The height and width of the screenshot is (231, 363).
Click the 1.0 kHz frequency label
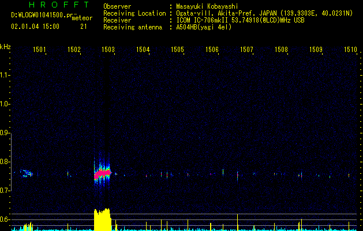tap(5, 104)
